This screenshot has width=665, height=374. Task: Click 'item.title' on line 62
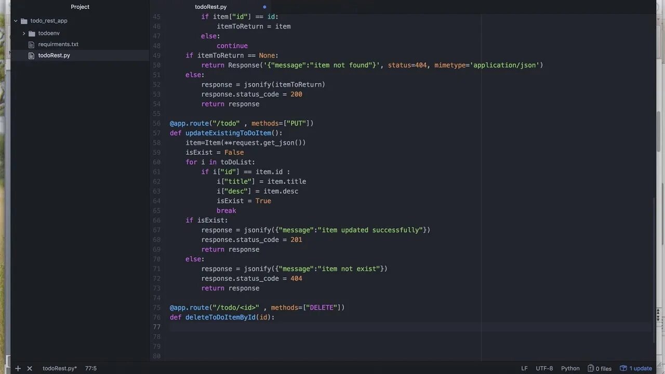[287, 182]
